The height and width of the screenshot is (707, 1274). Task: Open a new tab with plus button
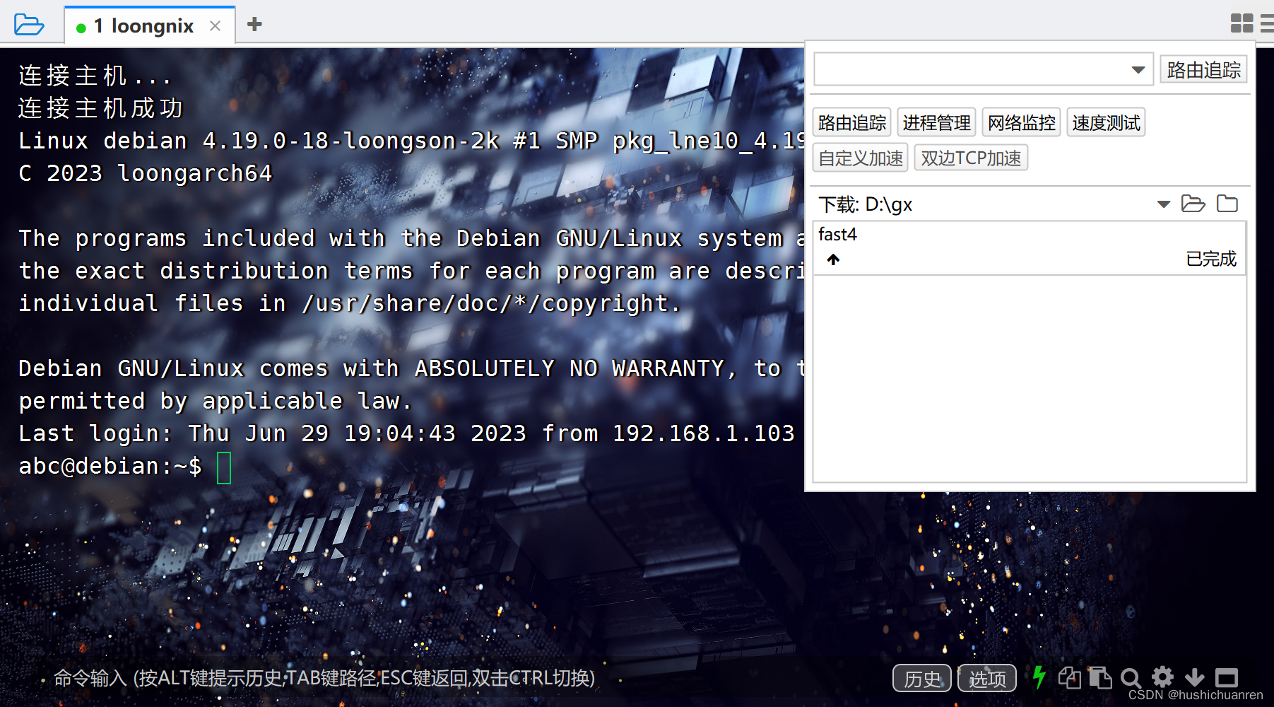254,24
